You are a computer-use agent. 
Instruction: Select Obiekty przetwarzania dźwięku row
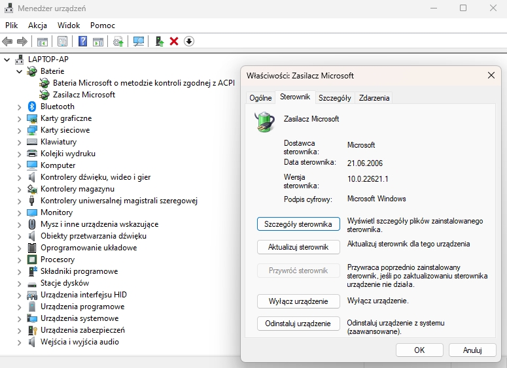(x=94, y=236)
